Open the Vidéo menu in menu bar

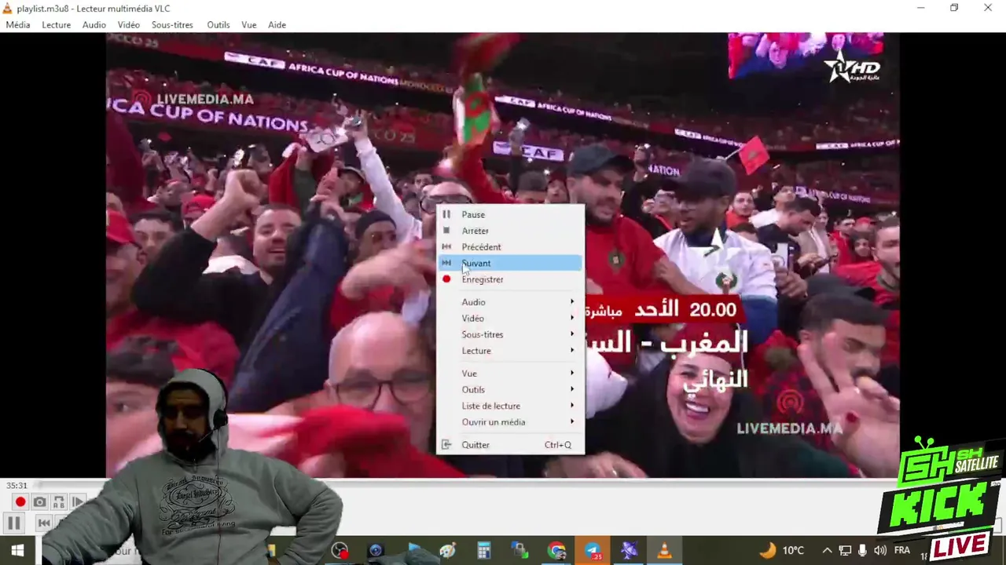pyautogui.click(x=129, y=24)
